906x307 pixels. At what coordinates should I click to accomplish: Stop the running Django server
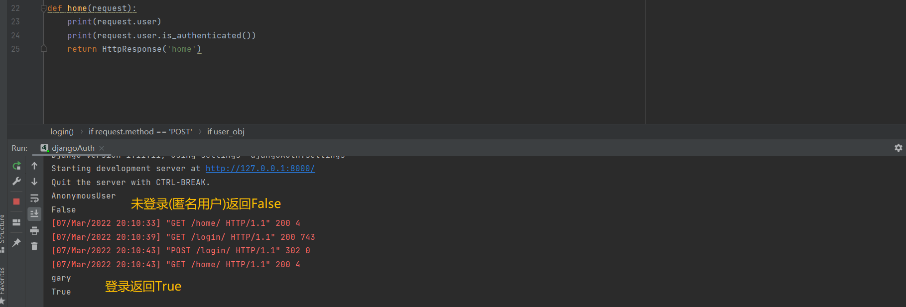(x=16, y=202)
